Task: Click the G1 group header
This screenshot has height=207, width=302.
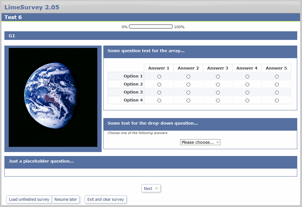Action: pos(151,36)
